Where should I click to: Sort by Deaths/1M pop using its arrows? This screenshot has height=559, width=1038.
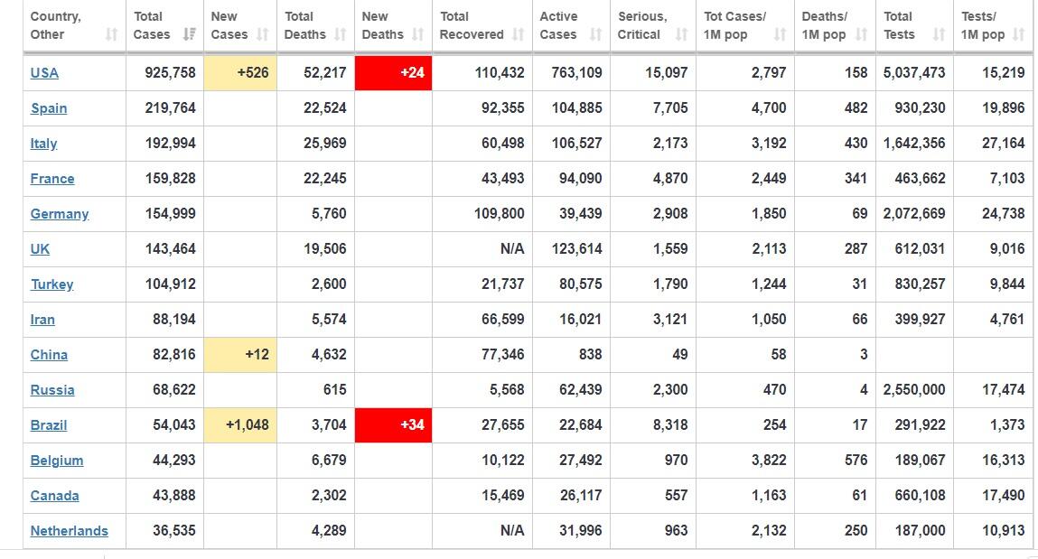pyautogui.click(x=861, y=34)
